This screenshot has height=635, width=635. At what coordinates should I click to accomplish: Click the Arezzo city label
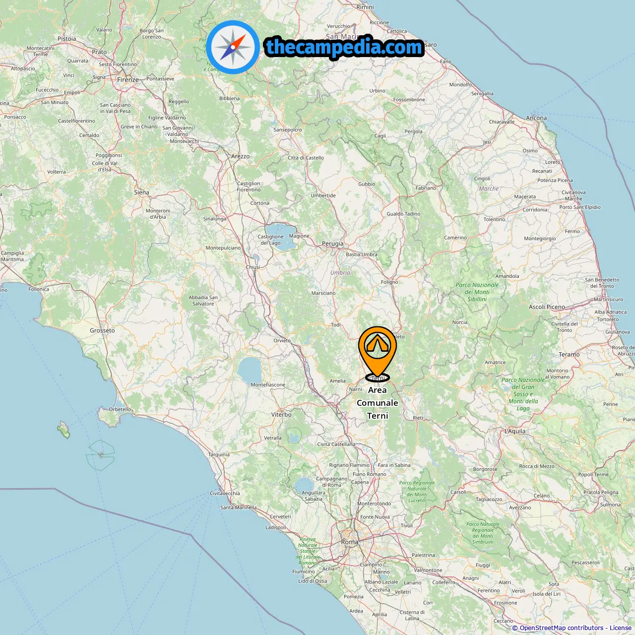coord(241,156)
